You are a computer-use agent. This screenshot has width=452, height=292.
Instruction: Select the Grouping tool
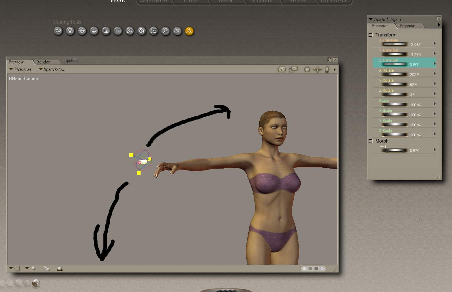click(x=153, y=31)
